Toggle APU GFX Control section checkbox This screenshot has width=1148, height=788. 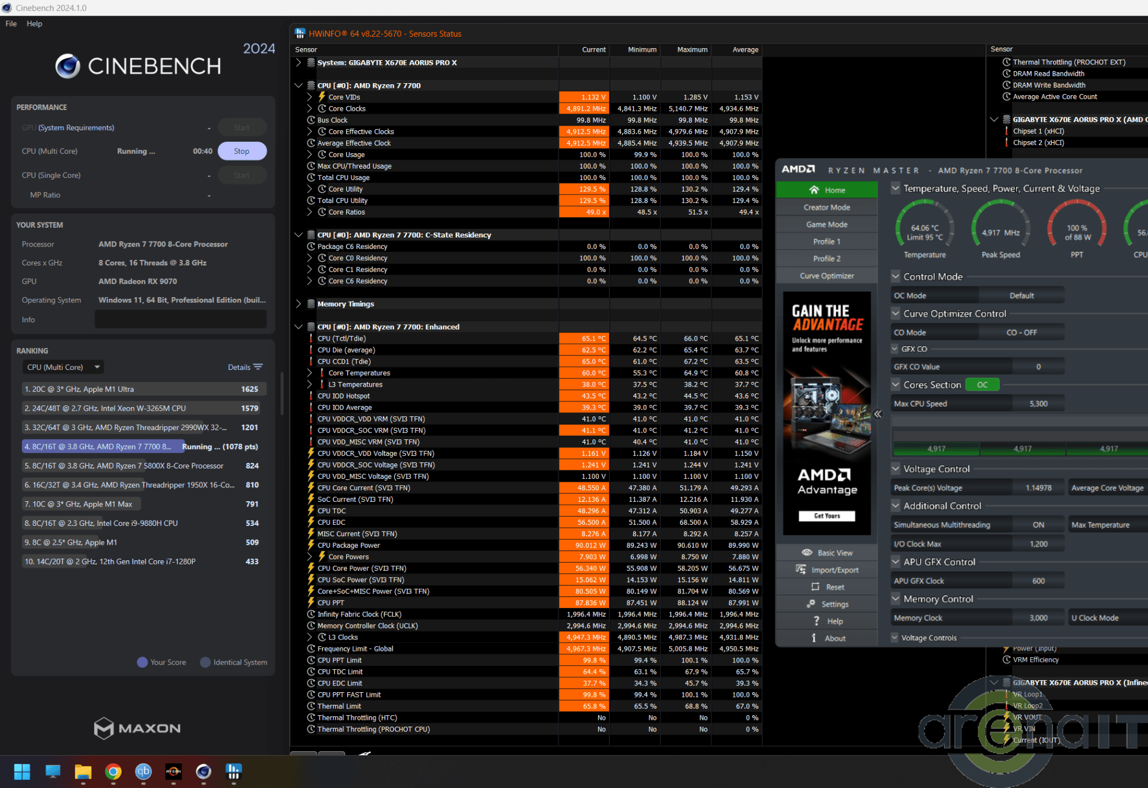point(895,562)
